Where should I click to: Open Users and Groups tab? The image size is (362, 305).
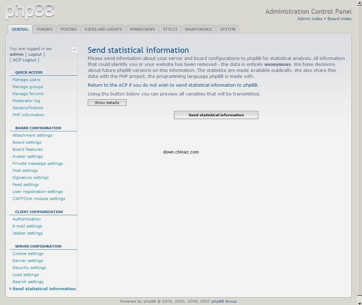(x=103, y=29)
